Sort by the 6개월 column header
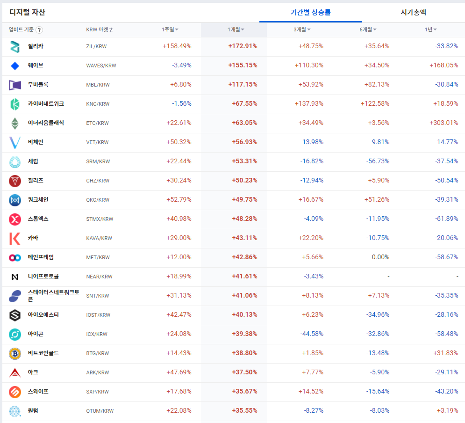 [x=368, y=29]
